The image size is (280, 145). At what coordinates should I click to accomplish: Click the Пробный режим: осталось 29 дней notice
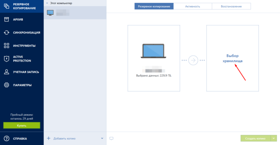tap(22, 117)
